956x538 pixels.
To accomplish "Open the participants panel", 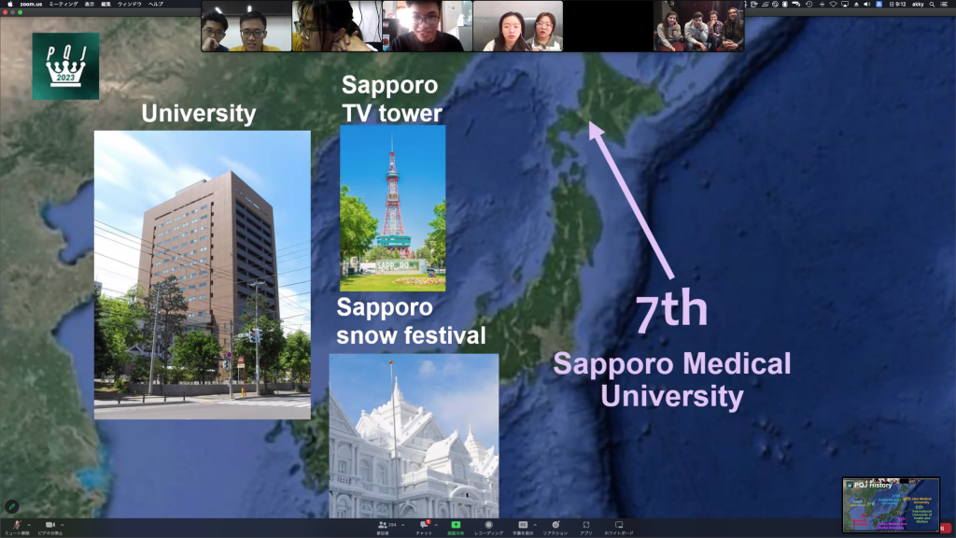I will pos(383,525).
